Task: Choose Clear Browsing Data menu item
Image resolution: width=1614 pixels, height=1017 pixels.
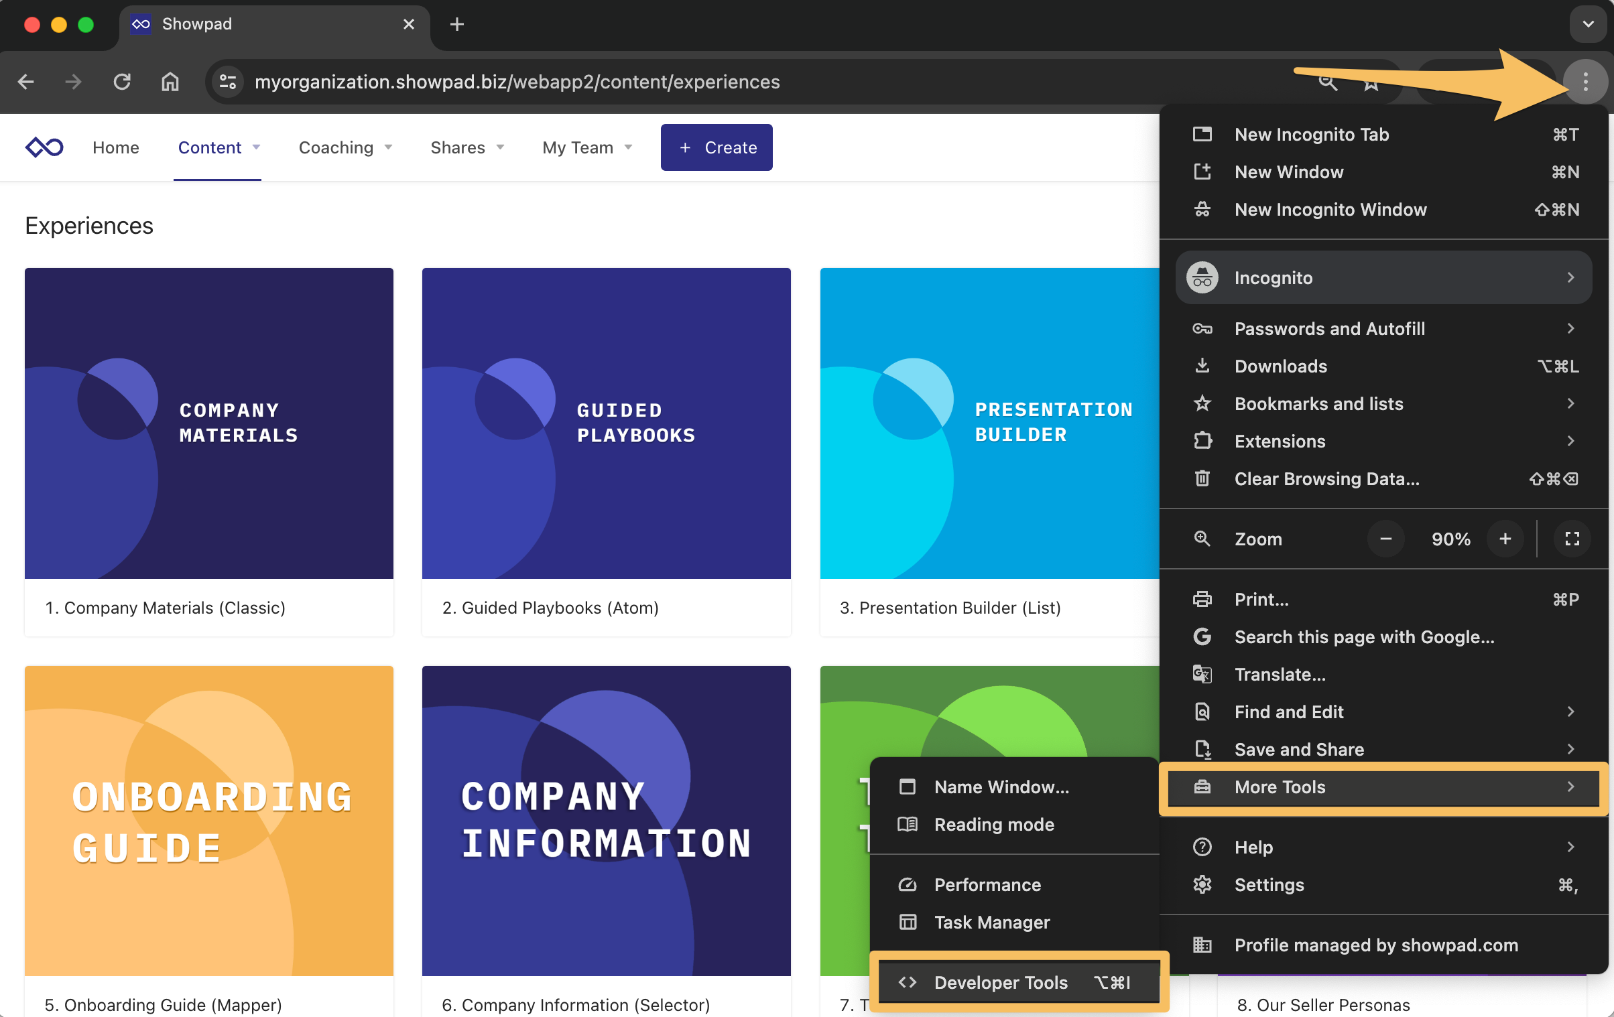Action: (x=1384, y=479)
